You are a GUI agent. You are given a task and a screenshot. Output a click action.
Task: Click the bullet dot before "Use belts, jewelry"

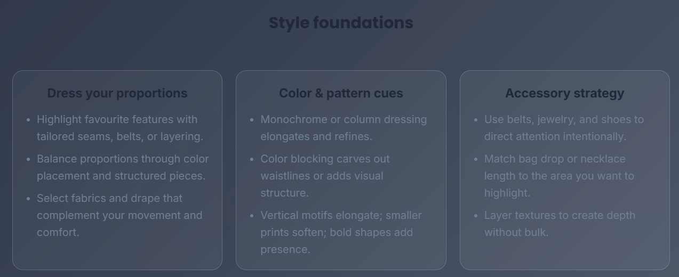coord(476,120)
